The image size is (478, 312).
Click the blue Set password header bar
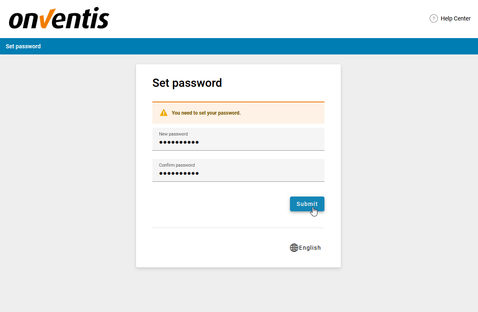(x=239, y=46)
